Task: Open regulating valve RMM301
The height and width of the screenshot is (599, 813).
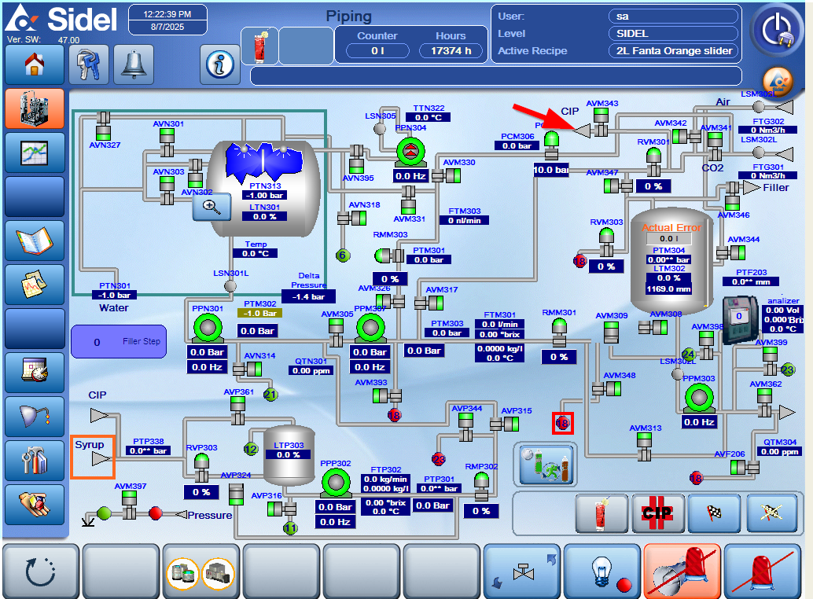Action: (x=559, y=333)
